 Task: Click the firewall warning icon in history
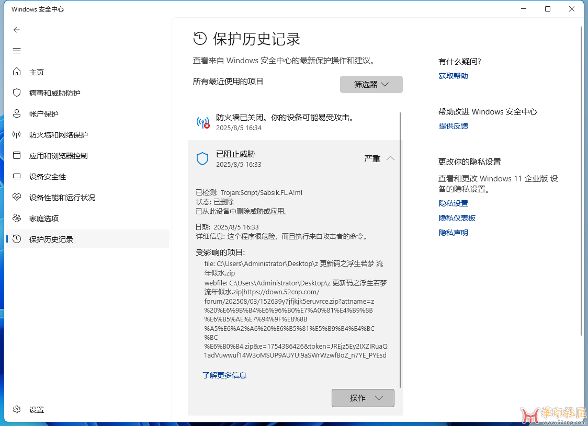[x=203, y=122]
